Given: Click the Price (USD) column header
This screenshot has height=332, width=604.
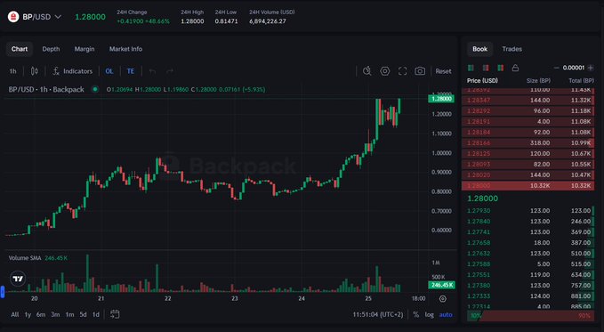Looking at the screenshot, I should 482,81.
